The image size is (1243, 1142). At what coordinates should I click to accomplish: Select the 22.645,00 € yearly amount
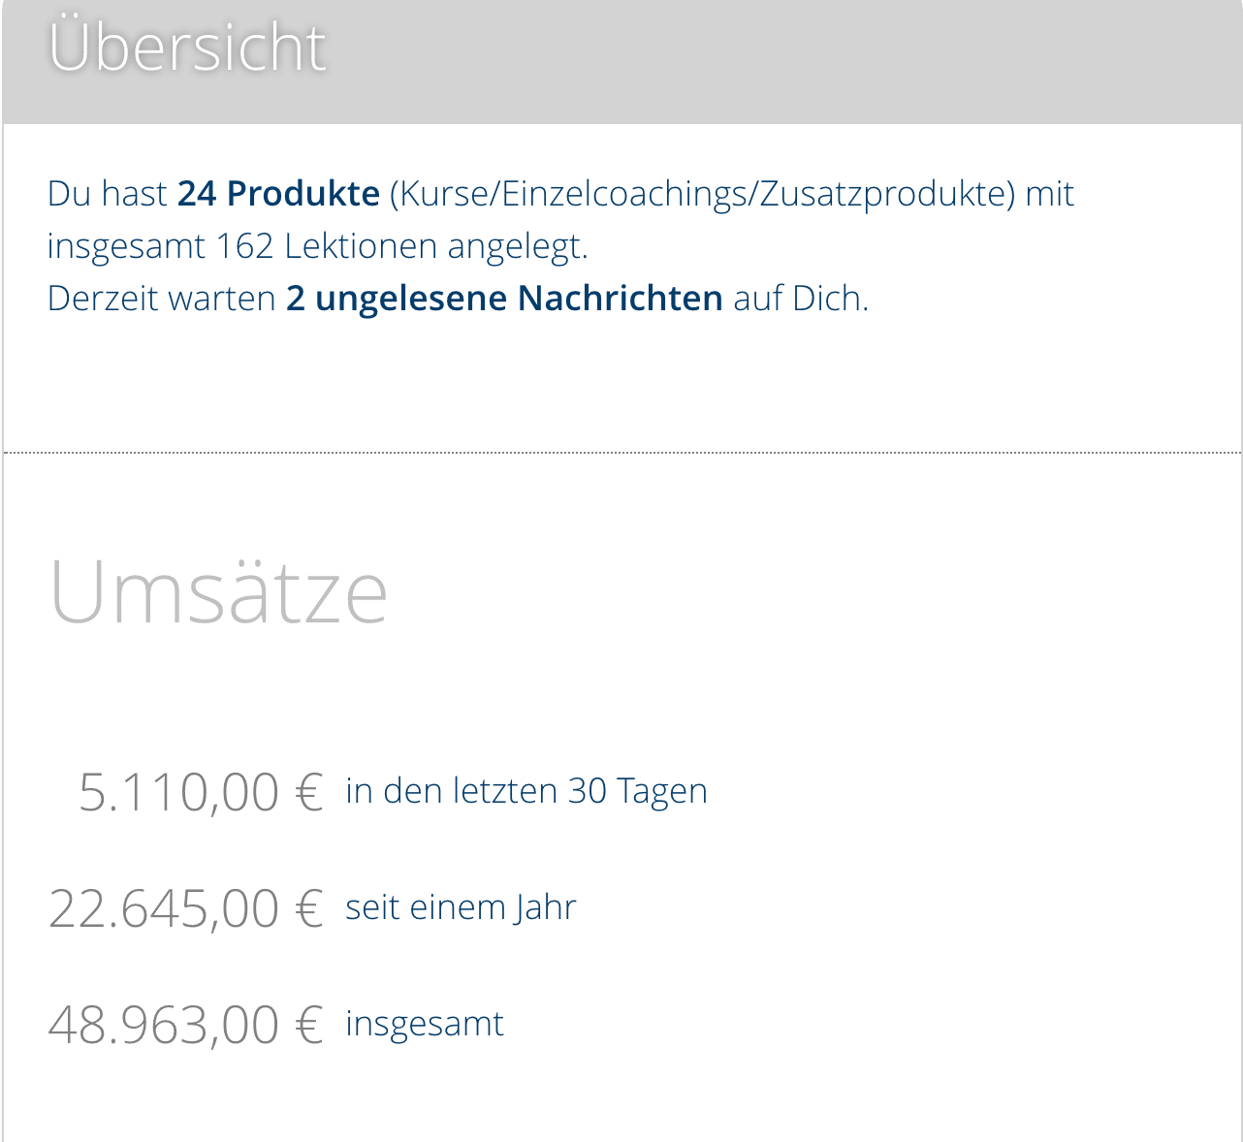coord(163,908)
